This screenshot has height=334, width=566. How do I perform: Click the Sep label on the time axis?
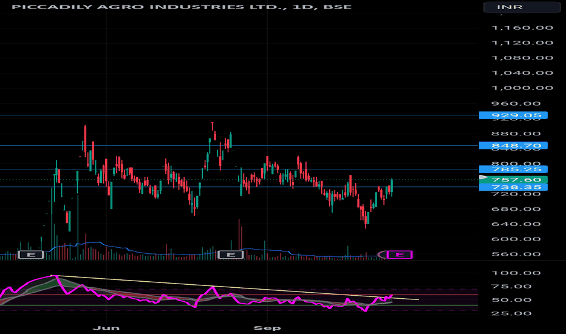267,328
